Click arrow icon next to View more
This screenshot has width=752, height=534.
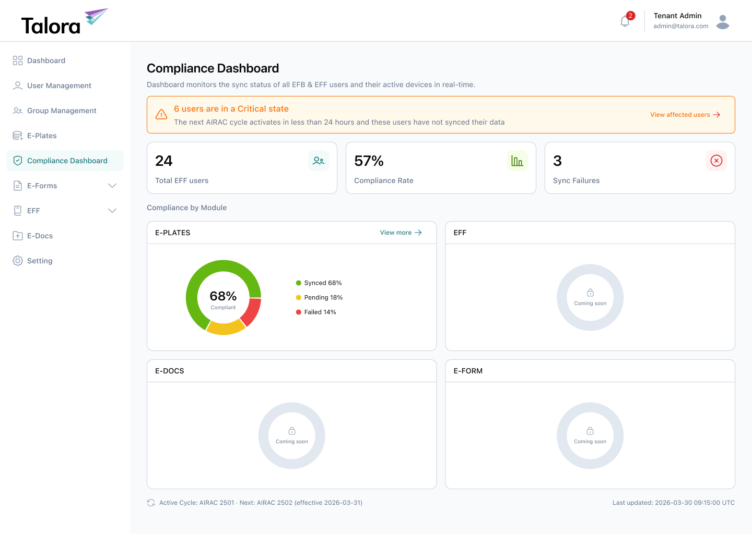(x=418, y=233)
